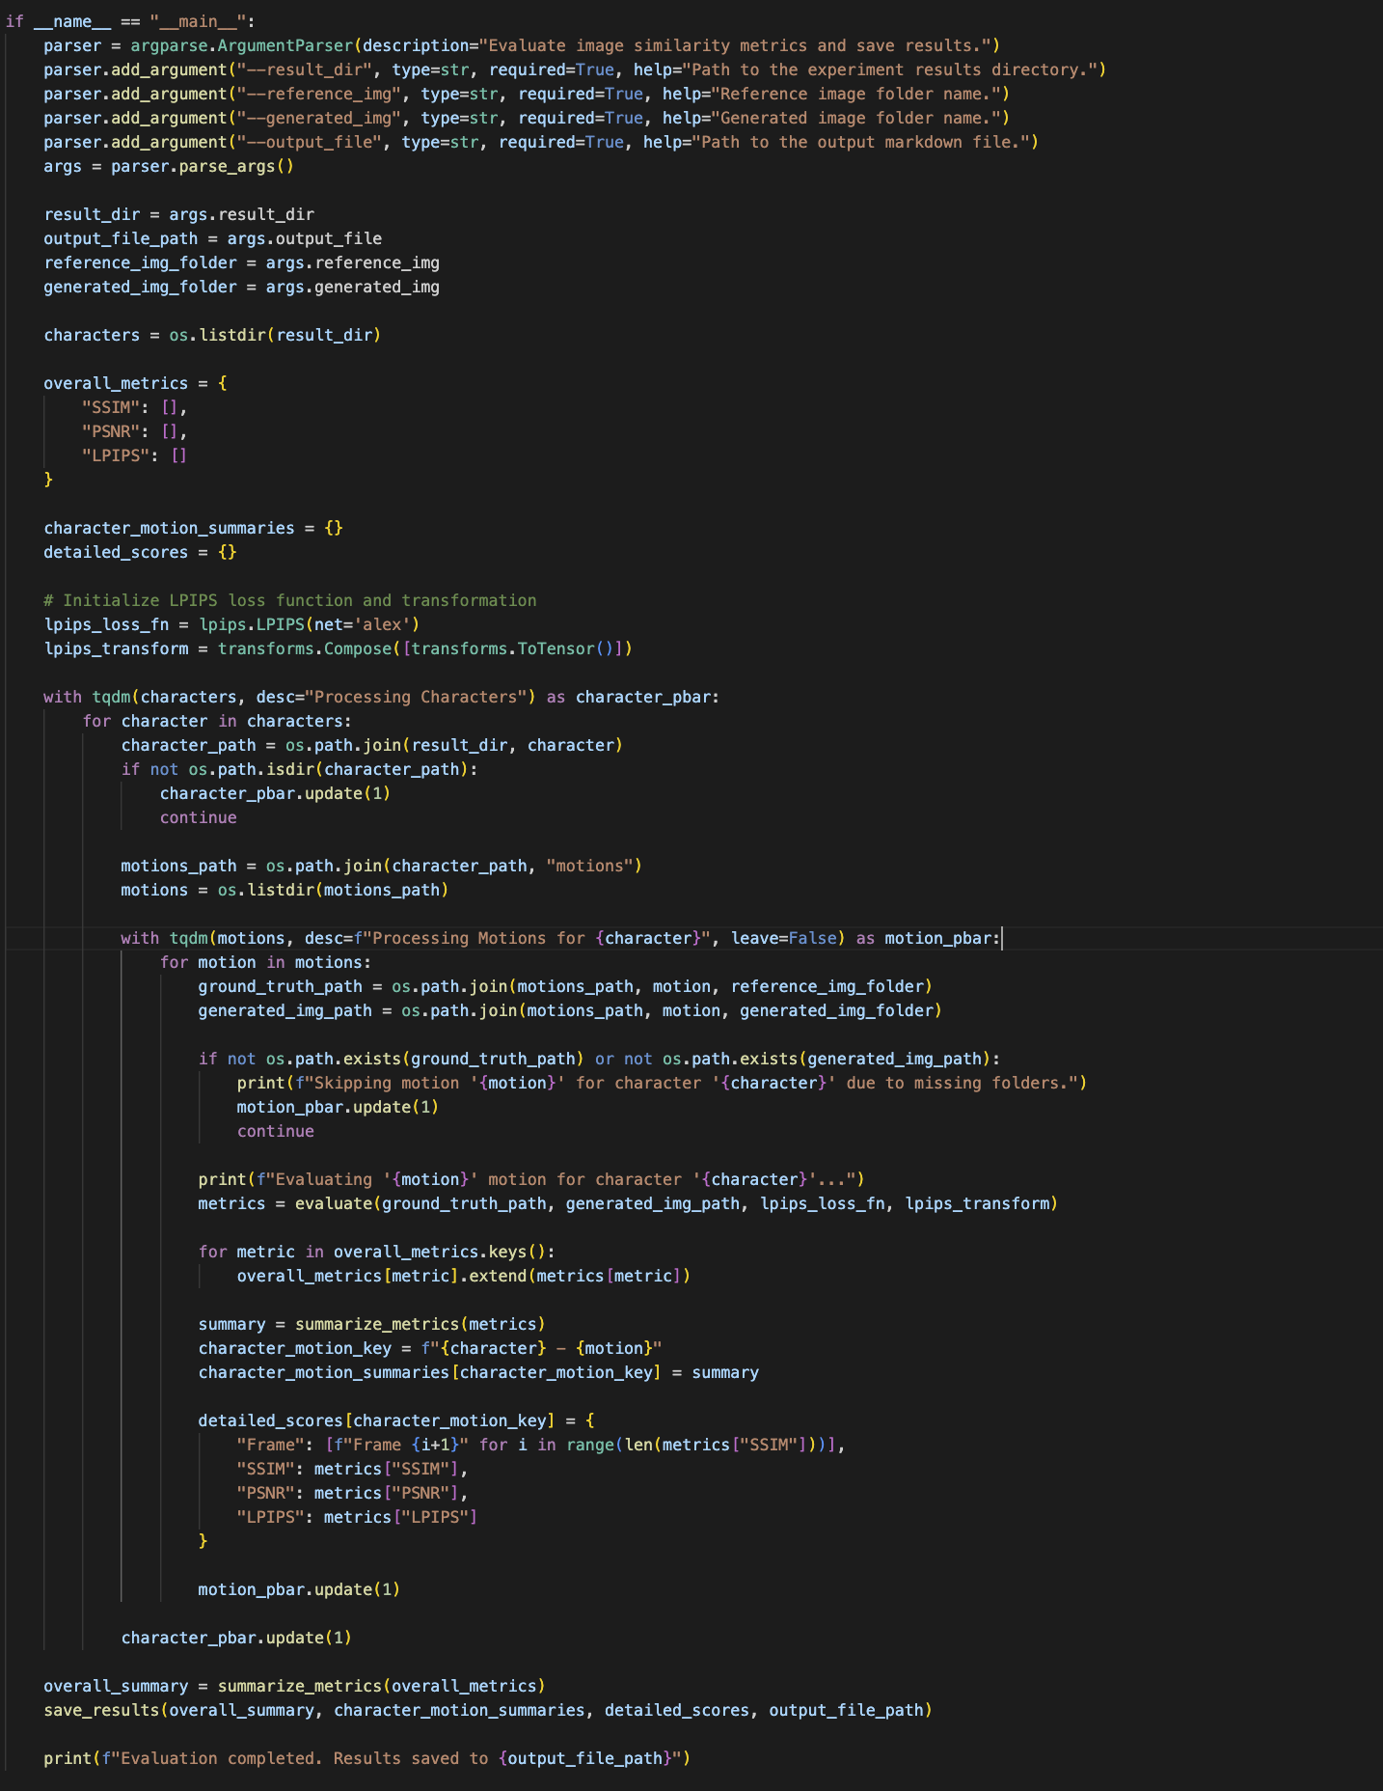Select the "--output_file" add_argument line
1383x1791 pixels.
tap(541, 142)
